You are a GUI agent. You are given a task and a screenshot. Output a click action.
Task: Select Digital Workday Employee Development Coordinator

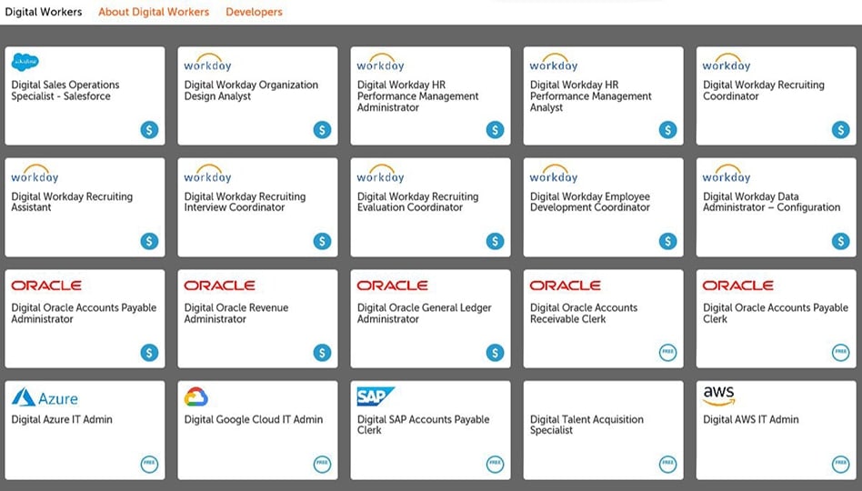point(590,202)
